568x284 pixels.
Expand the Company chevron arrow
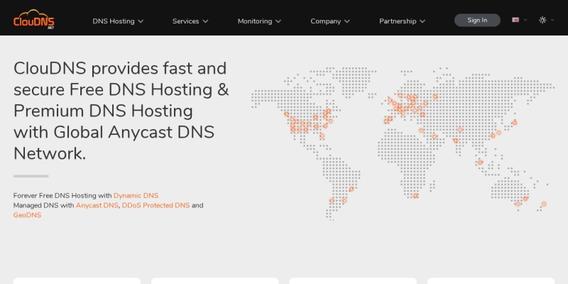pyautogui.click(x=347, y=21)
